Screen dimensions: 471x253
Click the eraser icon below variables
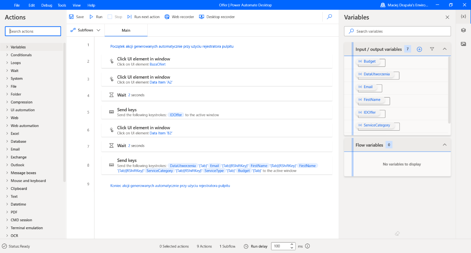(397, 233)
